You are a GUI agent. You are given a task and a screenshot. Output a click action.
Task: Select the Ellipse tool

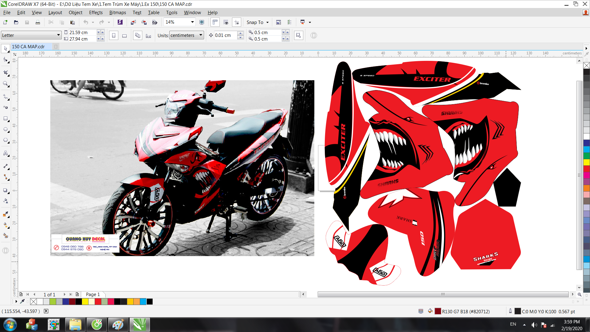[6, 129]
